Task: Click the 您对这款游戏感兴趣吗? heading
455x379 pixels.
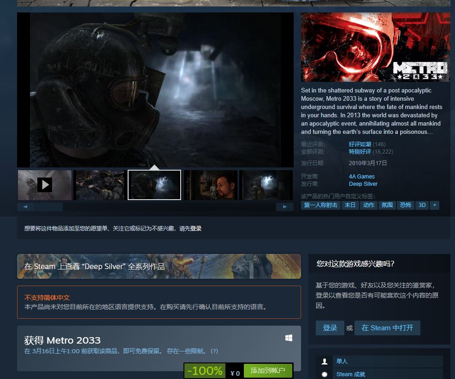Action: click(355, 264)
